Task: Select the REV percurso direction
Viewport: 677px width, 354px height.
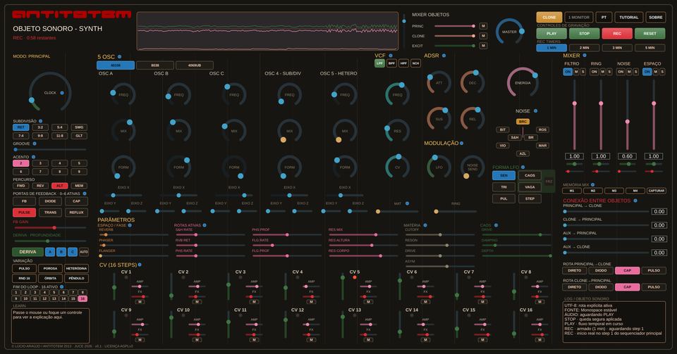Action: click(40, 186)
